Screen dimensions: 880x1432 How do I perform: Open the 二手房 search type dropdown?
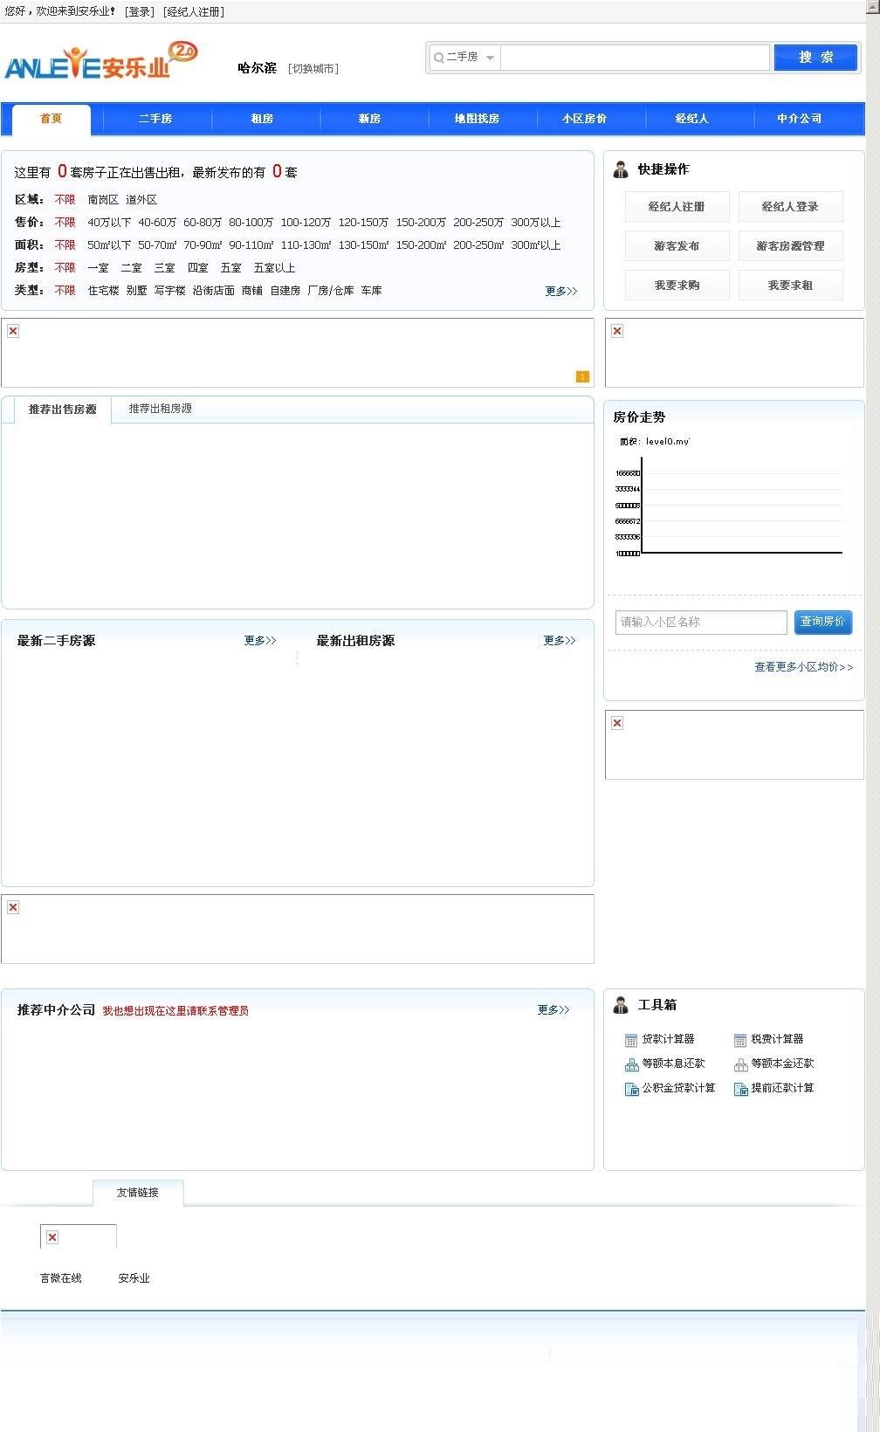point(464,57)
